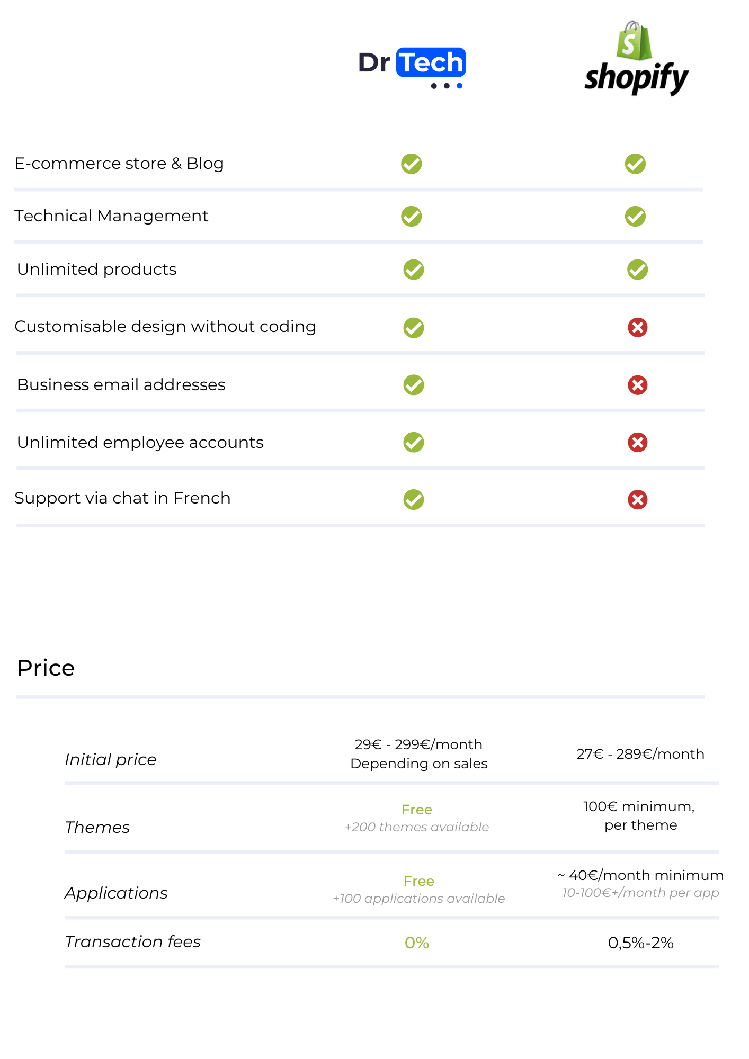The image size is (749, 1059).
Task: Click the green 0% transaction fees value
Action: coord(417,943)
